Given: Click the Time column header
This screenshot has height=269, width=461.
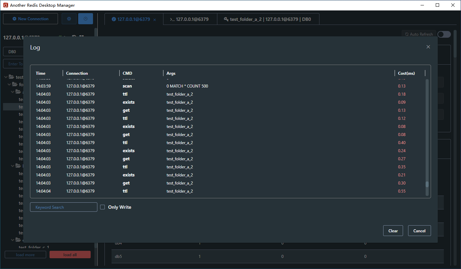Looking at the screenshot, I should coord(40,73).
